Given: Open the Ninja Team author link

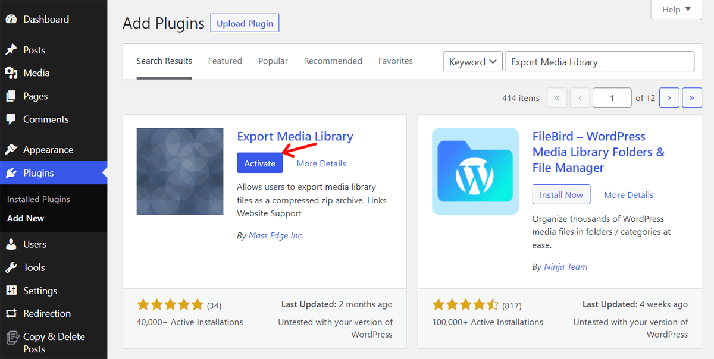Looking at the screenshot, I should click(x=566, y=267).
